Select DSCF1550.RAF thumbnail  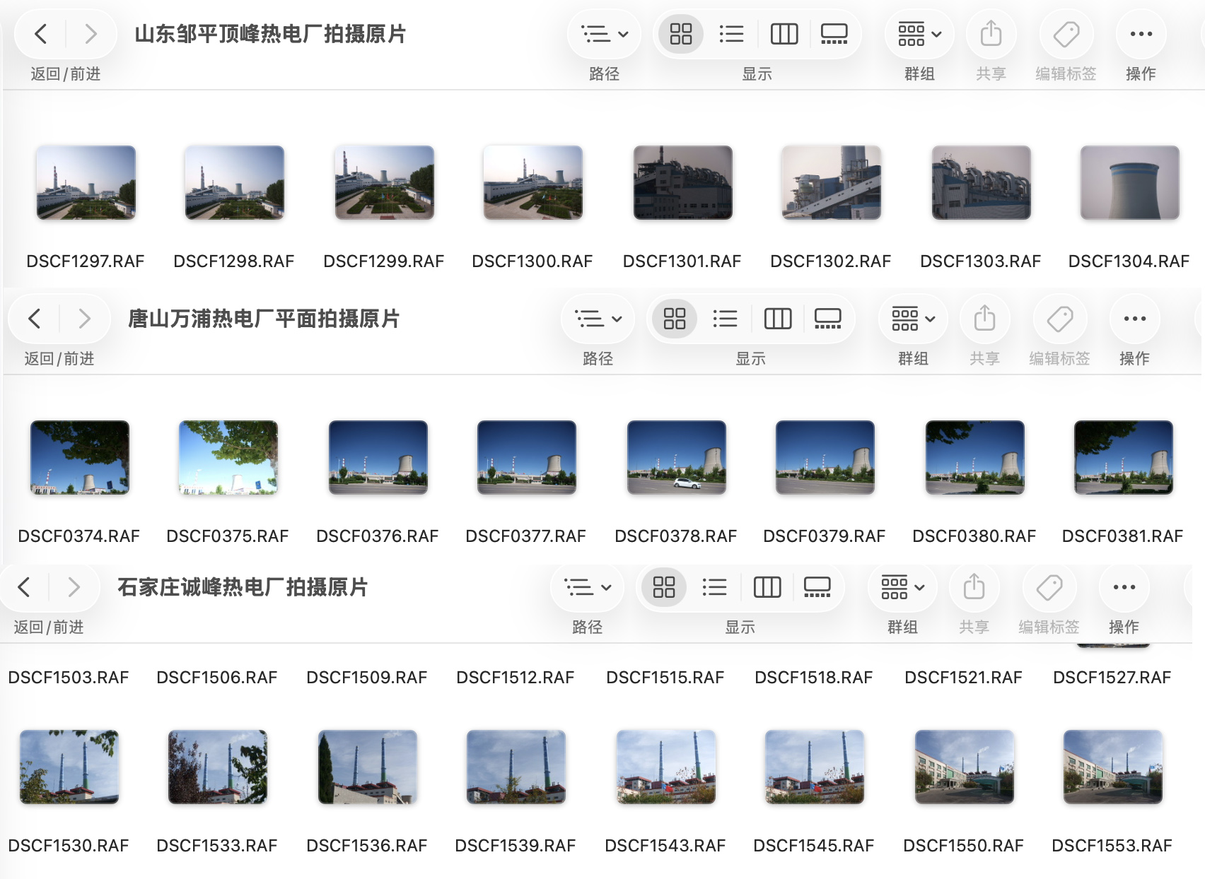click(965, 767)
